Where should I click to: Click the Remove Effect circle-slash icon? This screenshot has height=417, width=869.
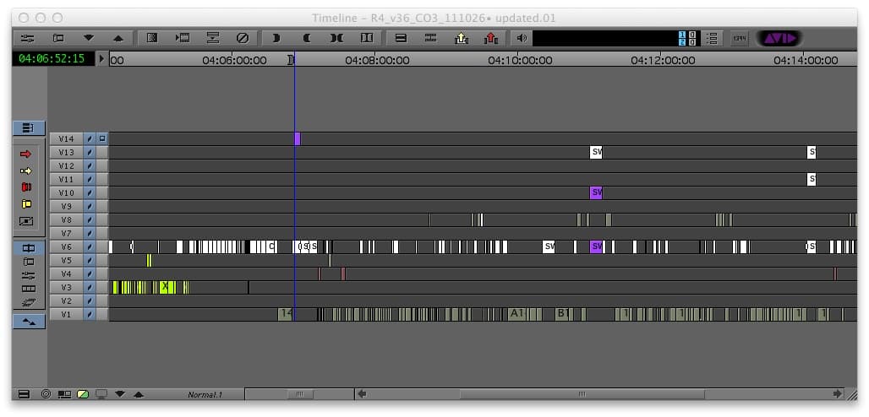pyautogui.click(x=242, y=38)
